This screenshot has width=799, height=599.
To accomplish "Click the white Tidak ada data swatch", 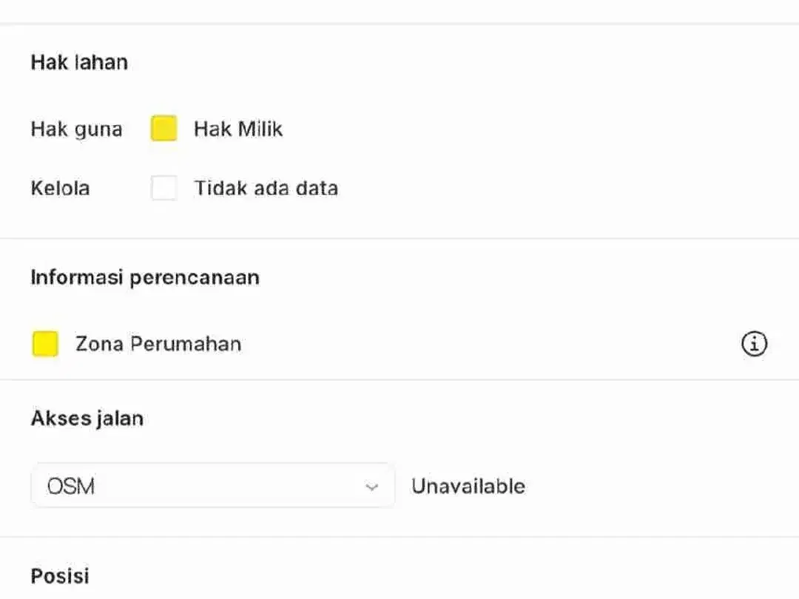I will 164,188.
